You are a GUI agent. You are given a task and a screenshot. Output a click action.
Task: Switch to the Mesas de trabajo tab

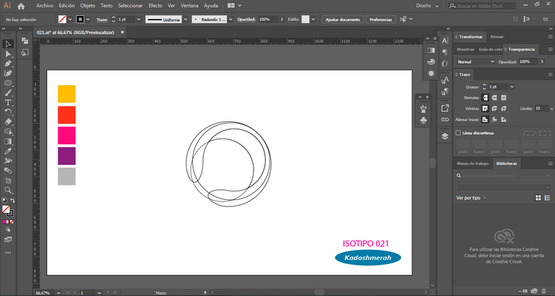[x=473, y=163]
